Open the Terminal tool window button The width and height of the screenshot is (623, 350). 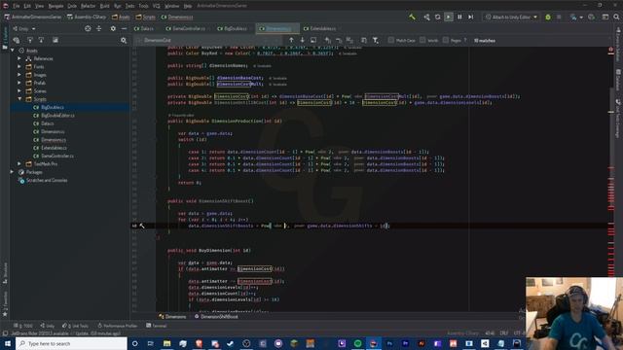pos(157,326)
